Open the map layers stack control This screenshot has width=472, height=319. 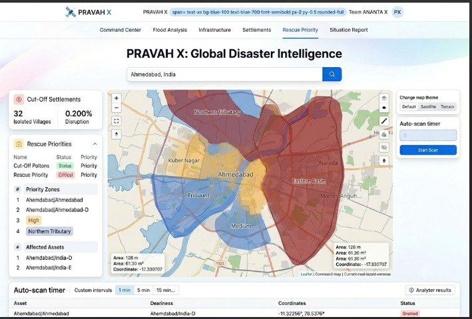(x=384, y=98)
